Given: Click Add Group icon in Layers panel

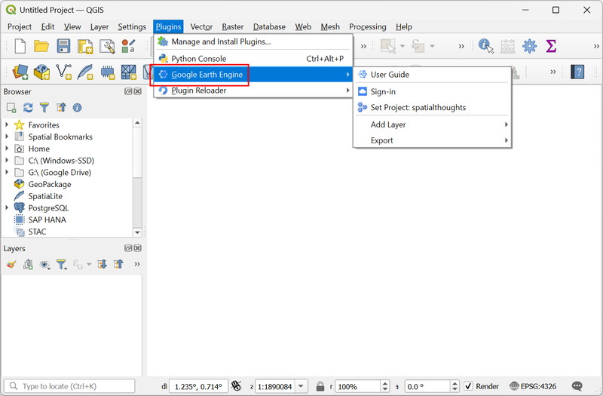Looking at the screenshot, I should click(x=28, y=265).
